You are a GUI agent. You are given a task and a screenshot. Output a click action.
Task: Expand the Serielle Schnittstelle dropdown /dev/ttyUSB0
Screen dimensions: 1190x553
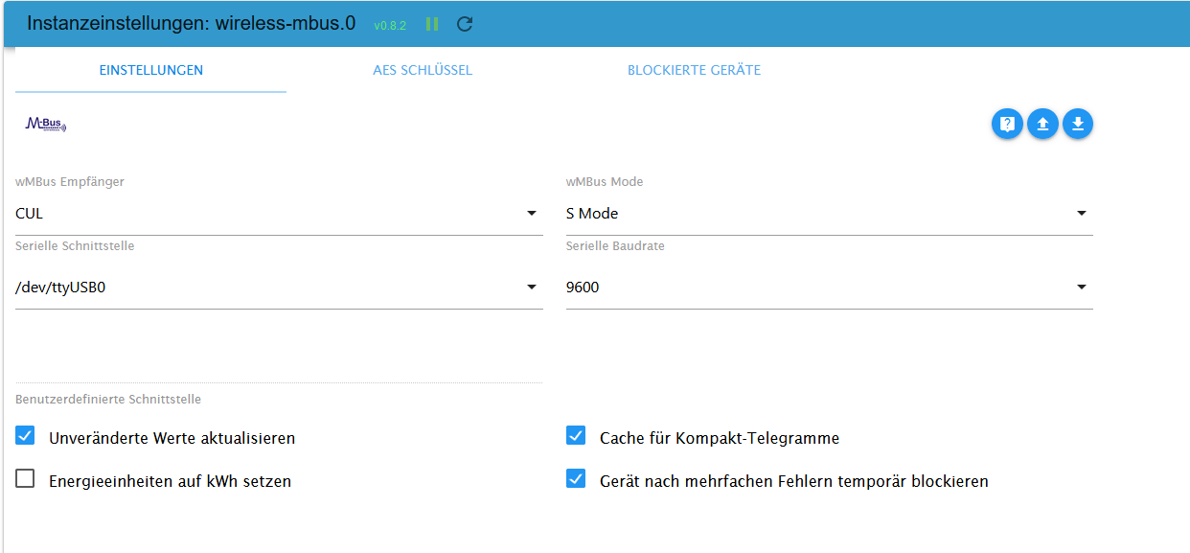279,288
